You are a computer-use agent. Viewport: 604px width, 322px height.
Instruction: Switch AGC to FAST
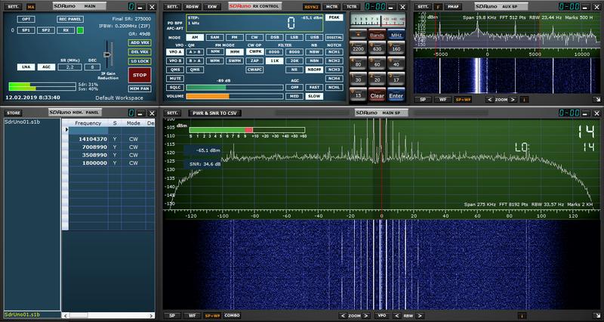pyautogui.click(x=314, y=87)
